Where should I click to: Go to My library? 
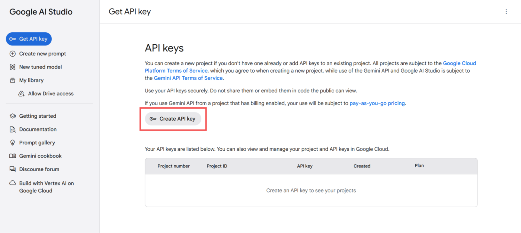tap(31, 80)
